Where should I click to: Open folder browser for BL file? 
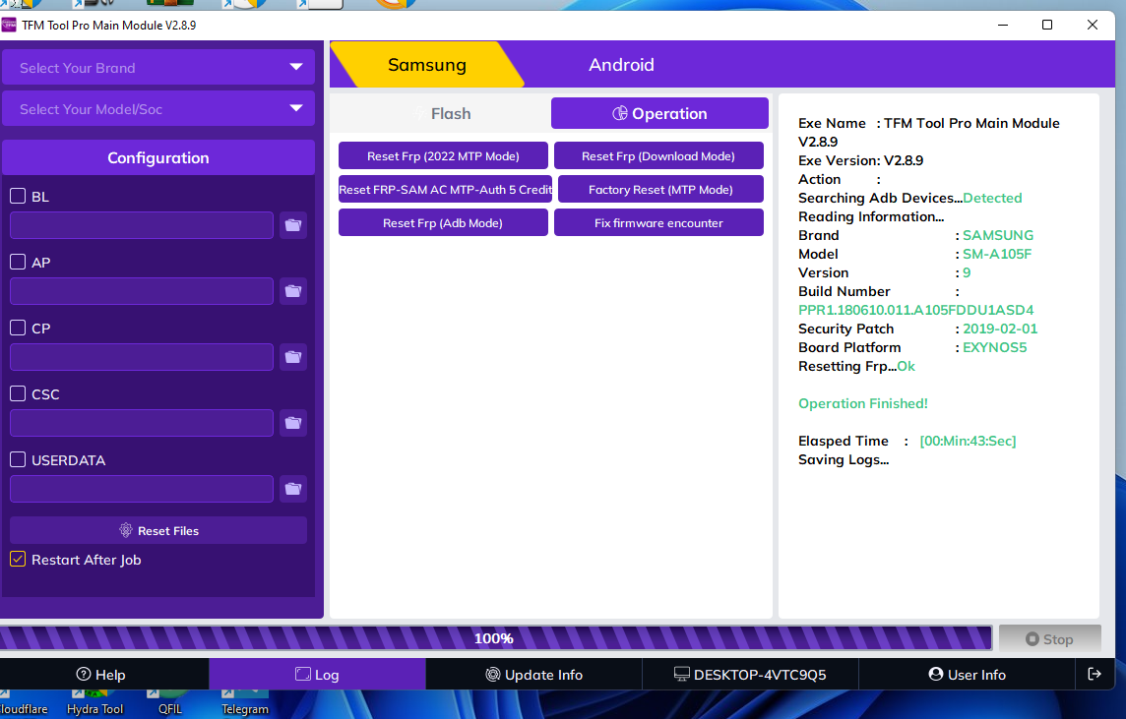(x=293, y=225)
